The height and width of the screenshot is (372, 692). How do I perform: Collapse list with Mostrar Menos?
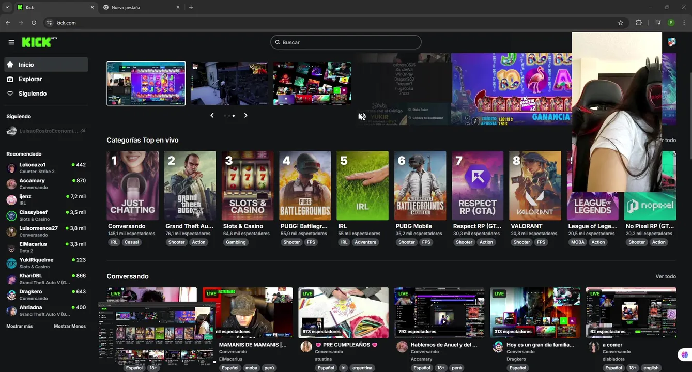click(70, 326)
